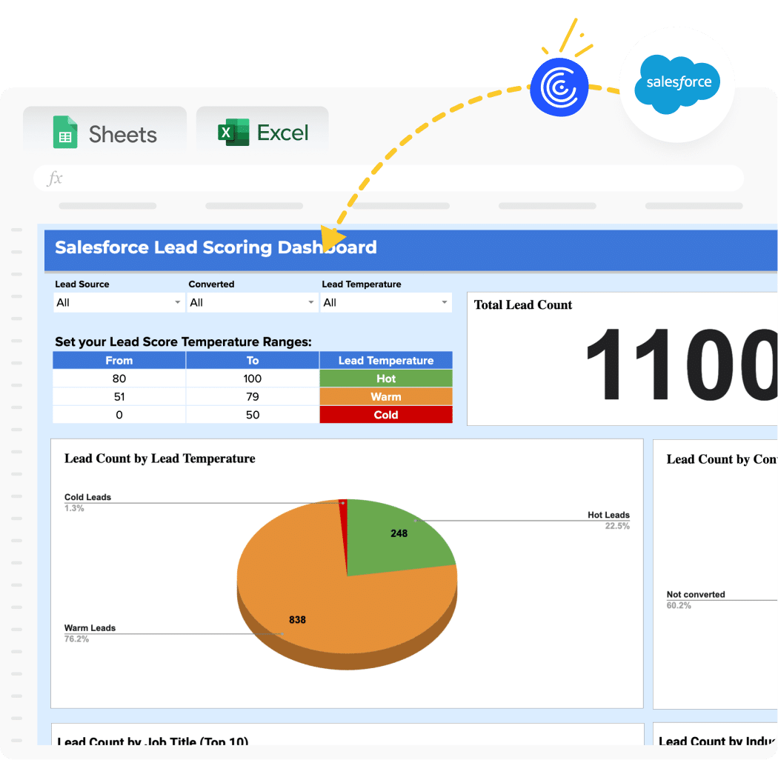Screen dimensions: 778x760
Task: Click the 22.5% Hot Leads percentage
Action: tap(617, 526)
